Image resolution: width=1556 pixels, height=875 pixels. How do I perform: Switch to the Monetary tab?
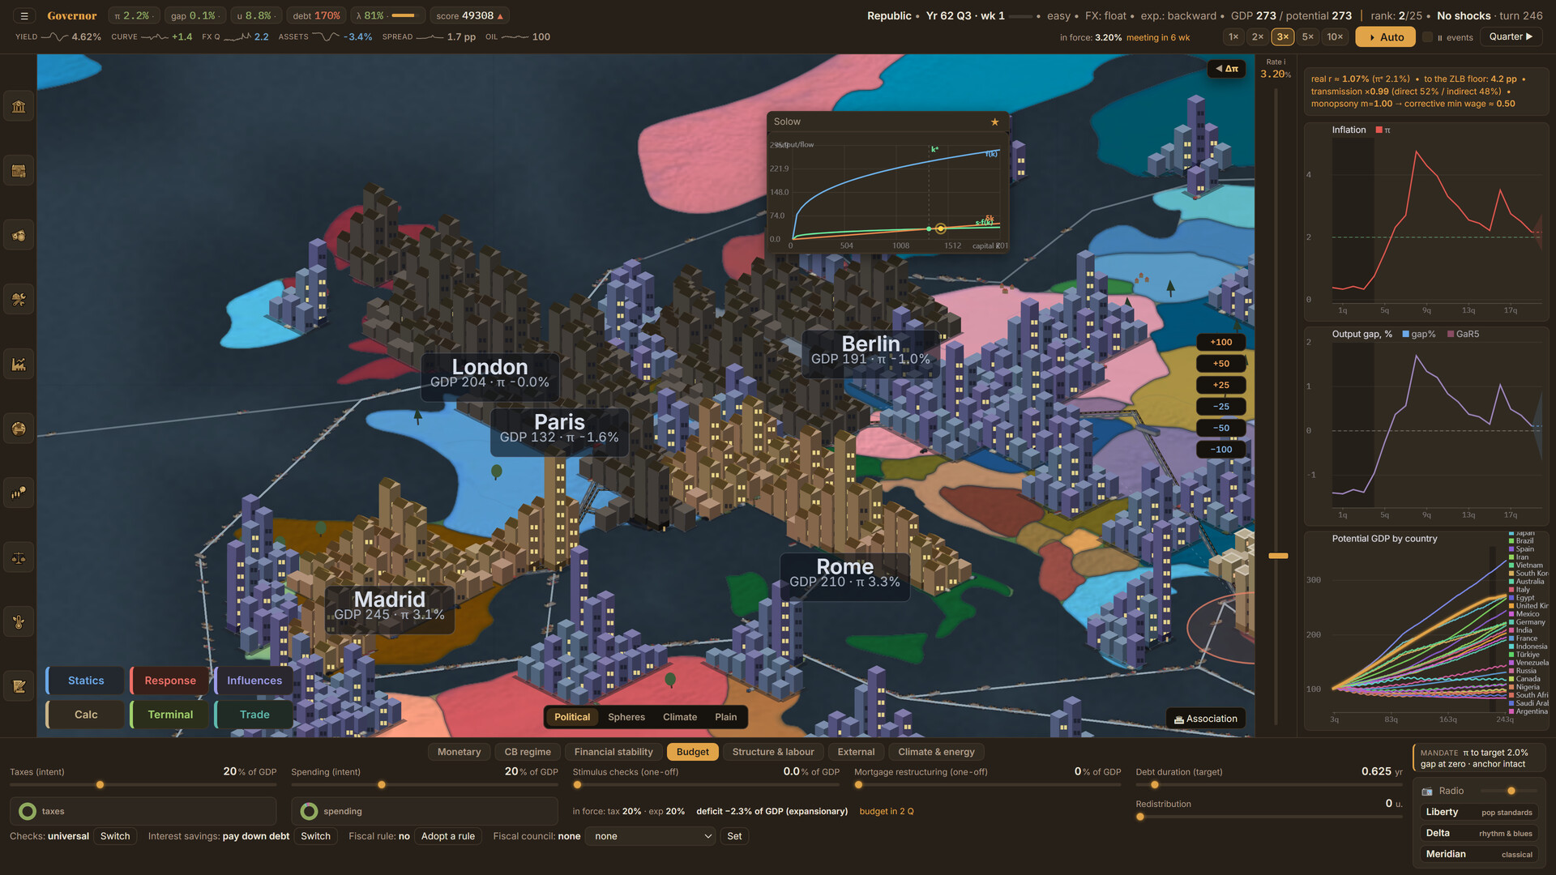point(459,752)
